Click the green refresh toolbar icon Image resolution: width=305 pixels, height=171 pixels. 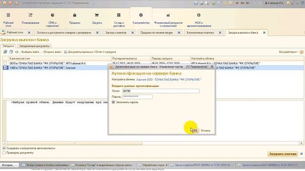17,52
